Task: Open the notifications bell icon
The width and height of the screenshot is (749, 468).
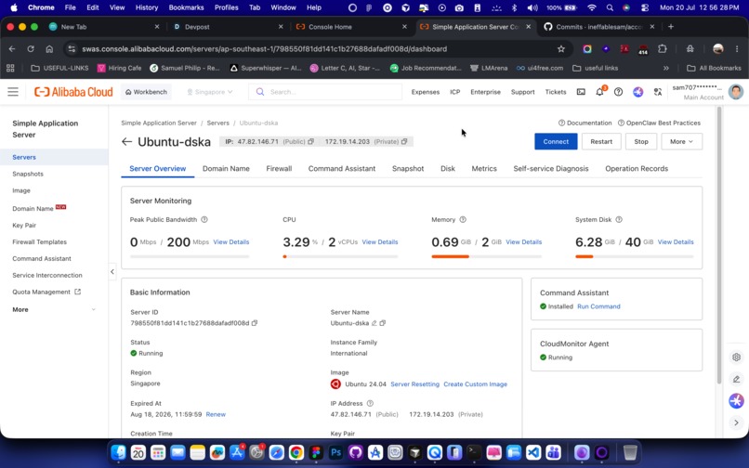Action: 600,92
